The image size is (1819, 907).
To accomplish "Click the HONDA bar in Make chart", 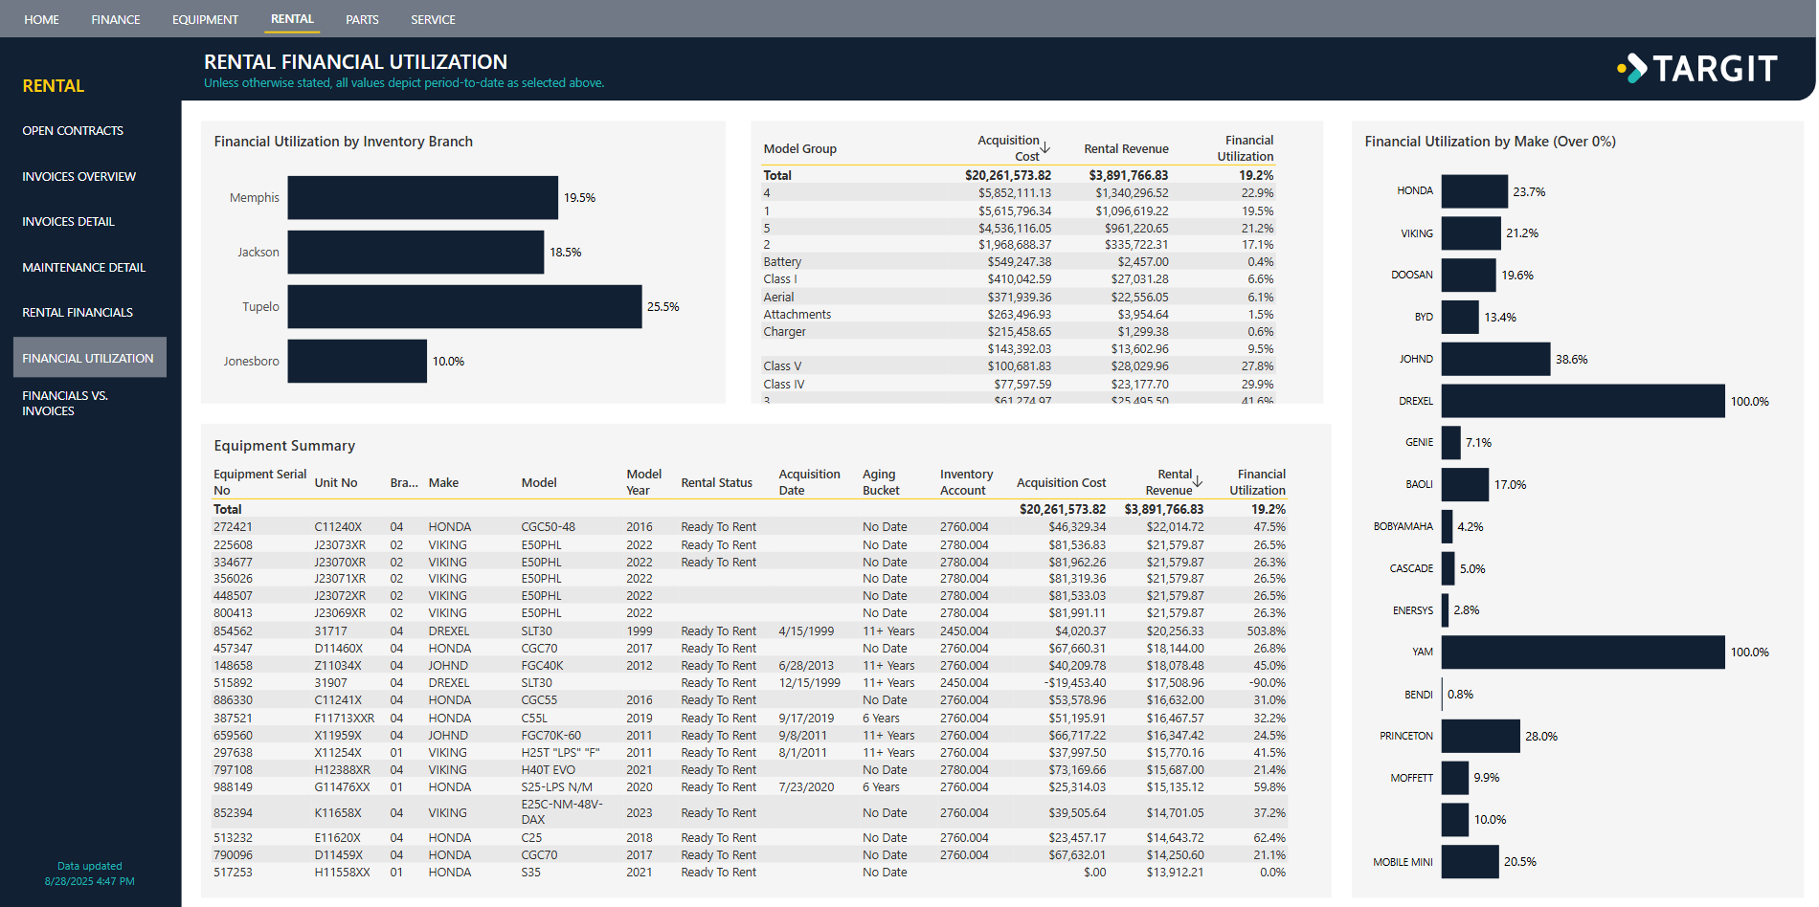I will 1473,190.
